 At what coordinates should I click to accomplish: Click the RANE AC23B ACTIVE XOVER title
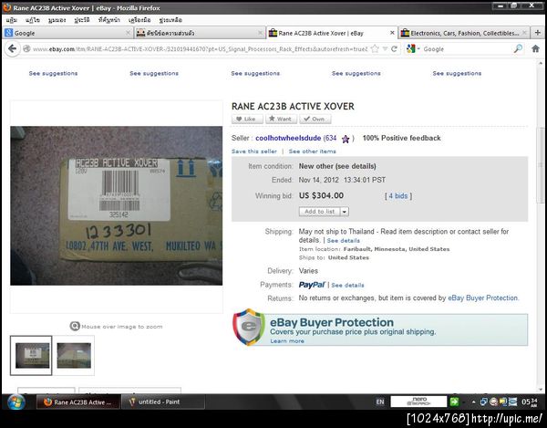click(293, 106)
